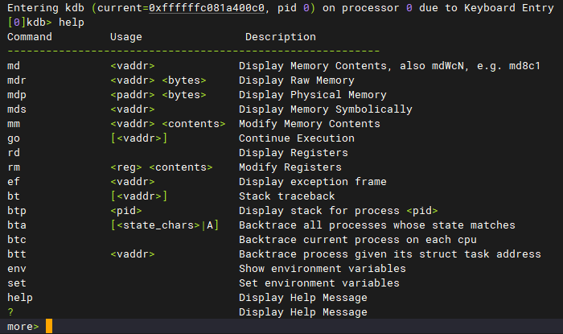This screenshot has width=563, height=334.
Task: Select the 'mdp' command text
Action: pos(16,94)
